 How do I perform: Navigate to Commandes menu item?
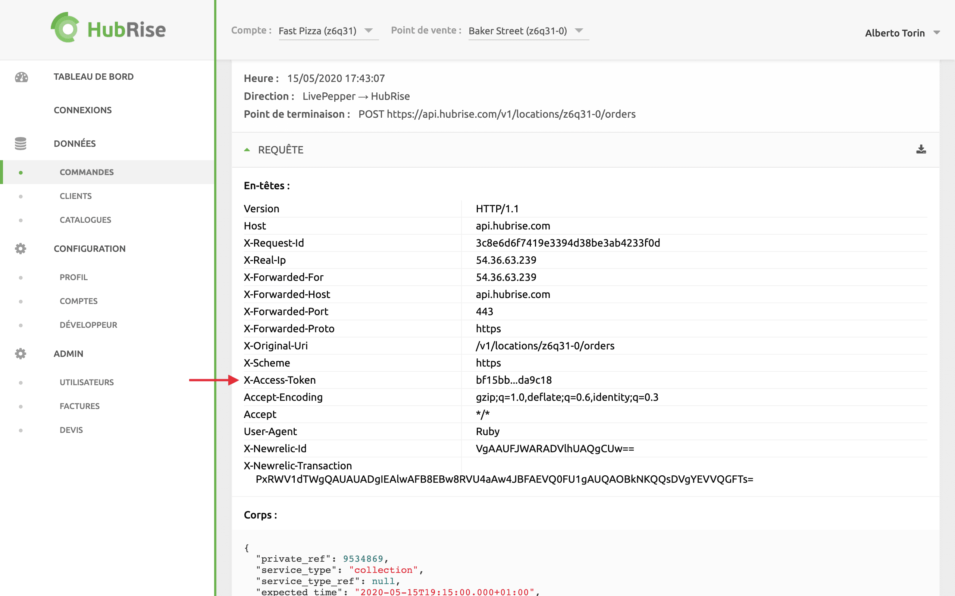[x=87, y=172]
